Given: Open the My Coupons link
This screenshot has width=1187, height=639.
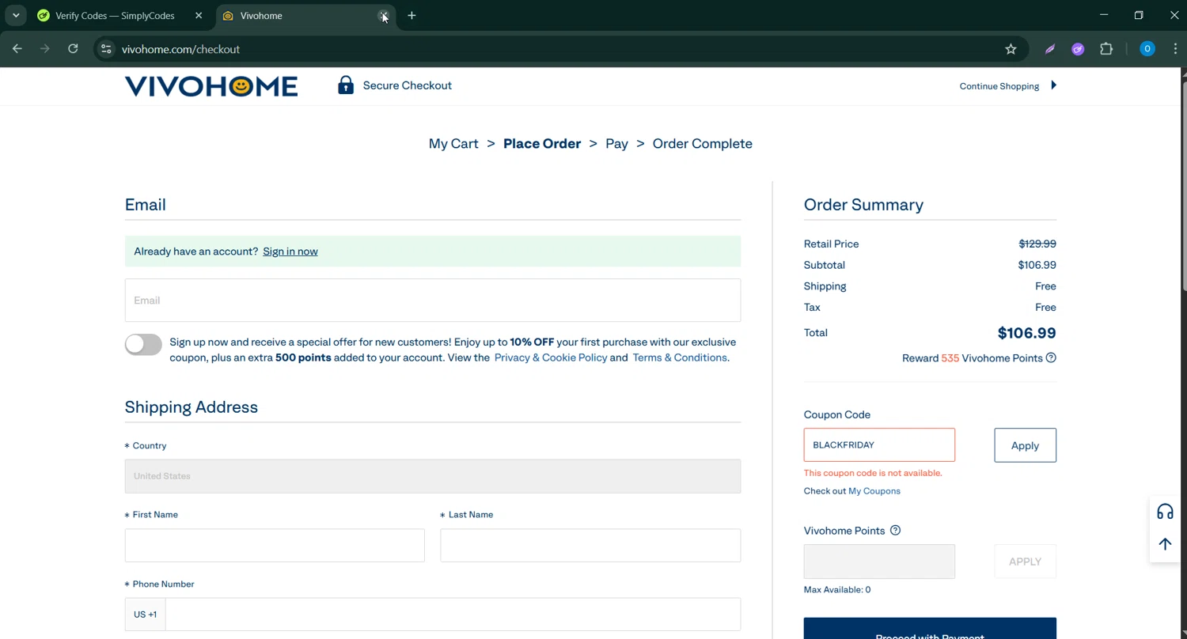Looking at the screenshot, I should 874,491.
